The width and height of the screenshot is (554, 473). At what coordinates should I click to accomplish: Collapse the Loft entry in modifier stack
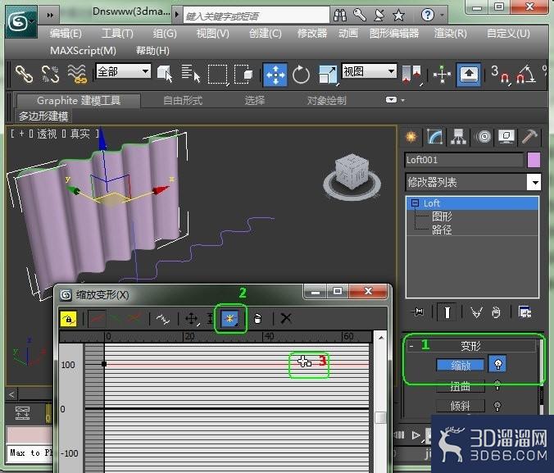tap(415, 203)
